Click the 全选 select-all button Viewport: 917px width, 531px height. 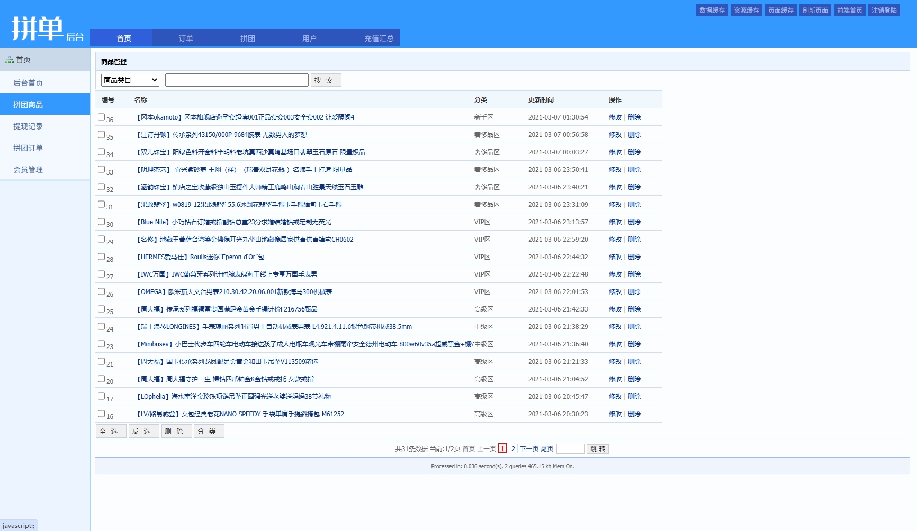(111, 432)
